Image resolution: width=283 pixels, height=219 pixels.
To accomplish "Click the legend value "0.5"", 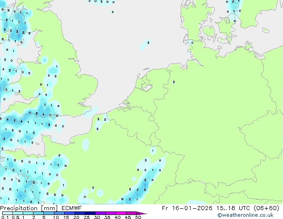I will click(x=15, y=217).
